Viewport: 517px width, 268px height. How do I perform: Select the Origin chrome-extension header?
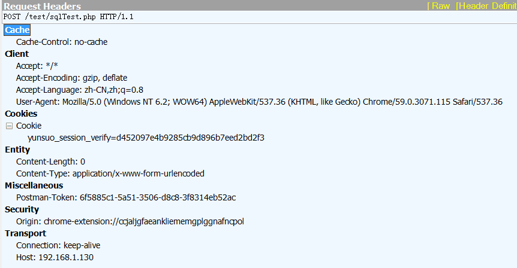point(130,221)
